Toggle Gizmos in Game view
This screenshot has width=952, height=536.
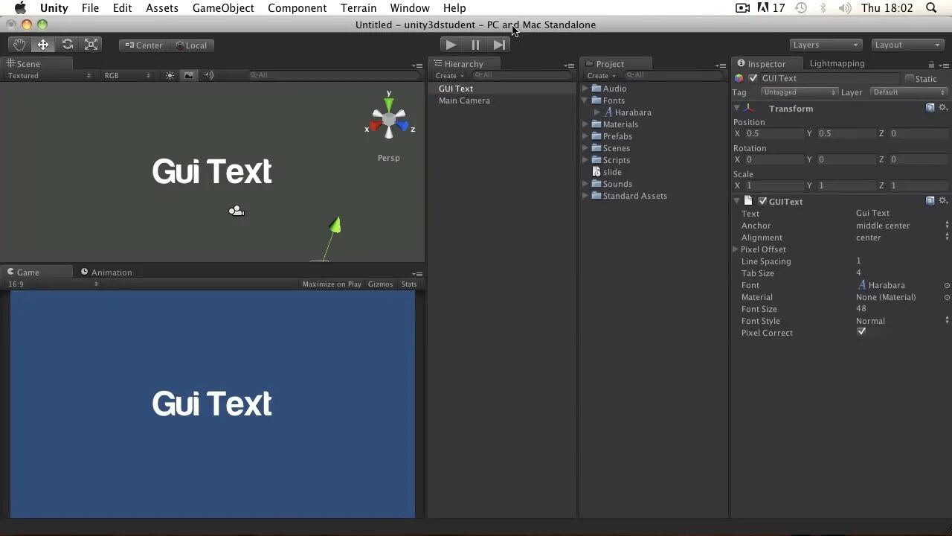[380, 284]
